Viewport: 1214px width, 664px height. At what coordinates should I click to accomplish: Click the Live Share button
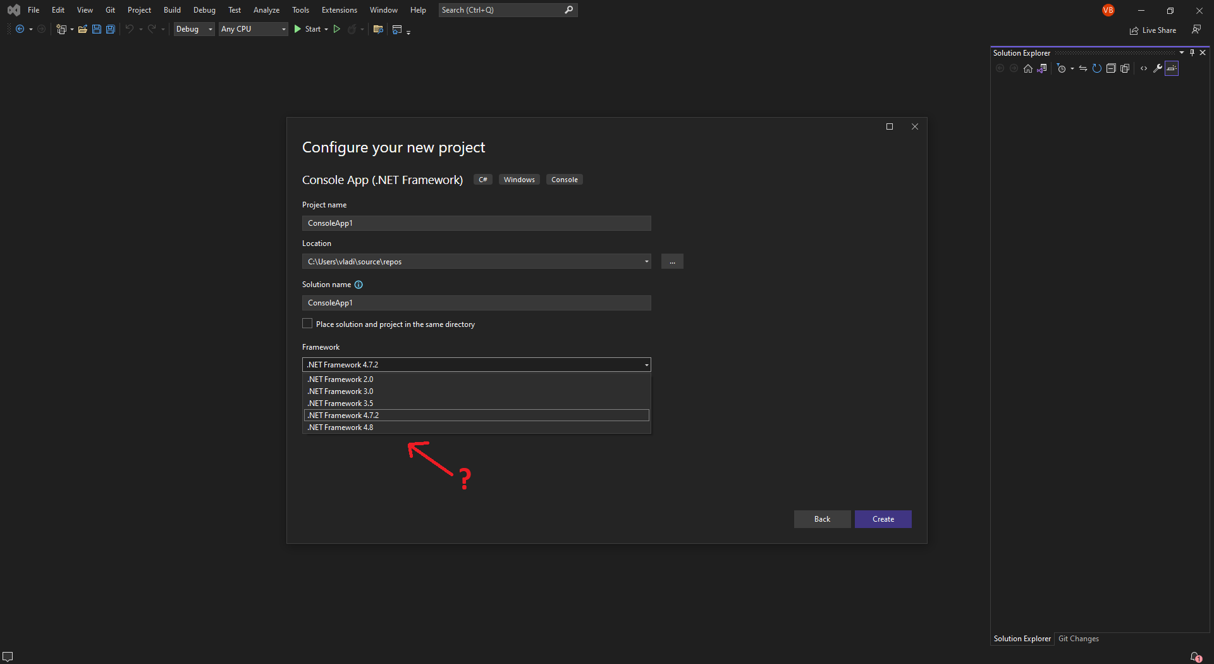pos(1153,30)
